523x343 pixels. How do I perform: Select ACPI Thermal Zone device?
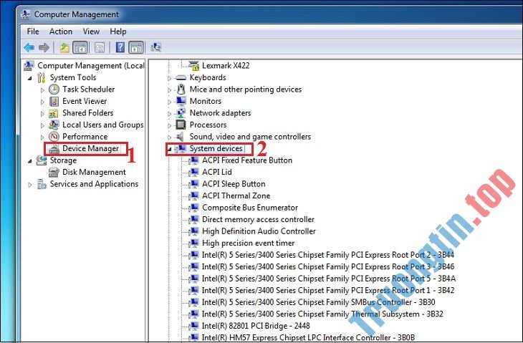(236, 195)
